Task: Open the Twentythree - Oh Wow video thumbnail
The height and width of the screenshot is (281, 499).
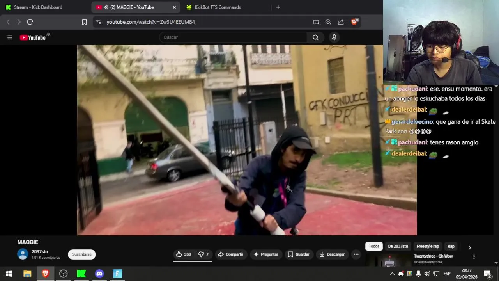Action: point(388,260)
